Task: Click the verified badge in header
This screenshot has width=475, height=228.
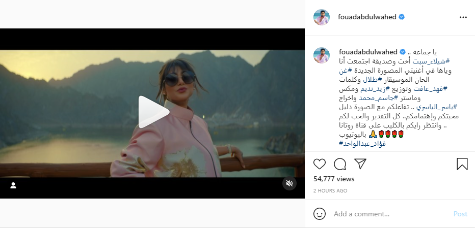Action: pyautogui.click(x=402, y=17)
